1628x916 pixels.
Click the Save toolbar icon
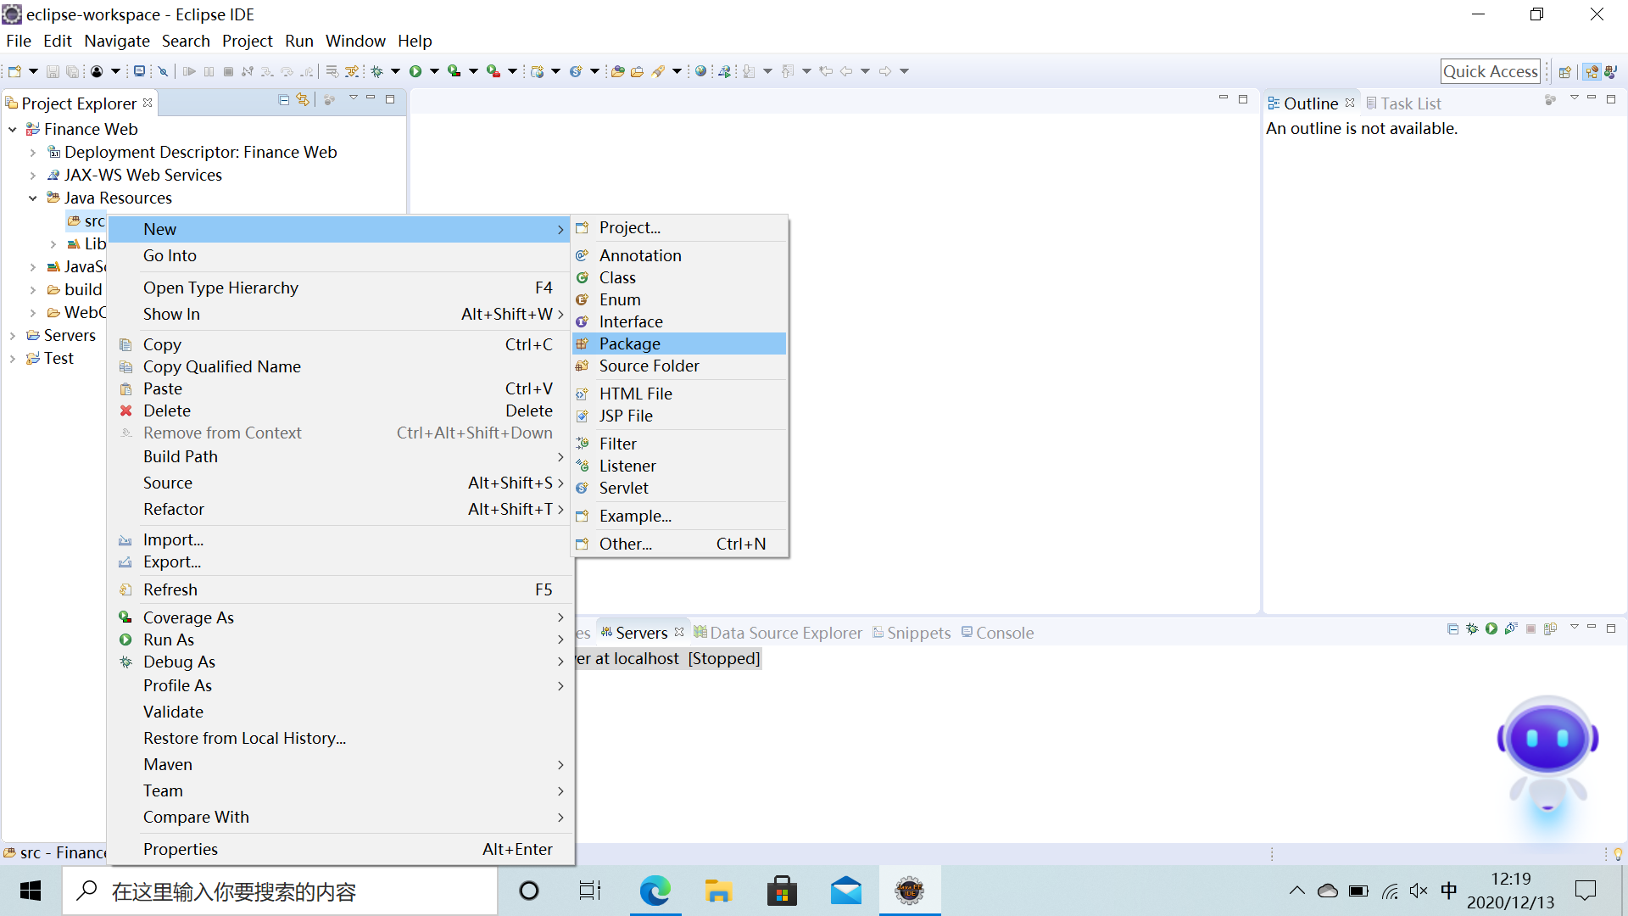(x=53, y=71)
